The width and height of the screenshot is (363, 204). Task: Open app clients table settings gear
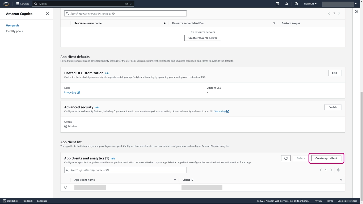point(339,170)
